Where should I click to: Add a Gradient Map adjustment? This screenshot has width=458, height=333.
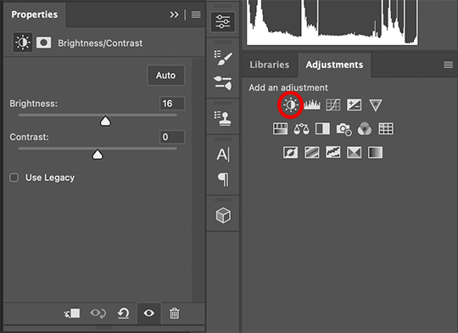pos(376,152)
